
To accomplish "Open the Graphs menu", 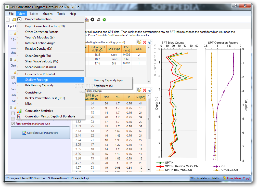I will click(48, 14).
